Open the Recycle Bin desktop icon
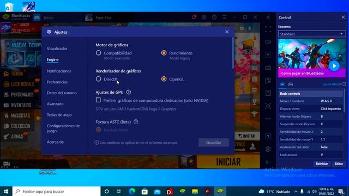This screenshot has width=349, height=196. pos(9,7)
